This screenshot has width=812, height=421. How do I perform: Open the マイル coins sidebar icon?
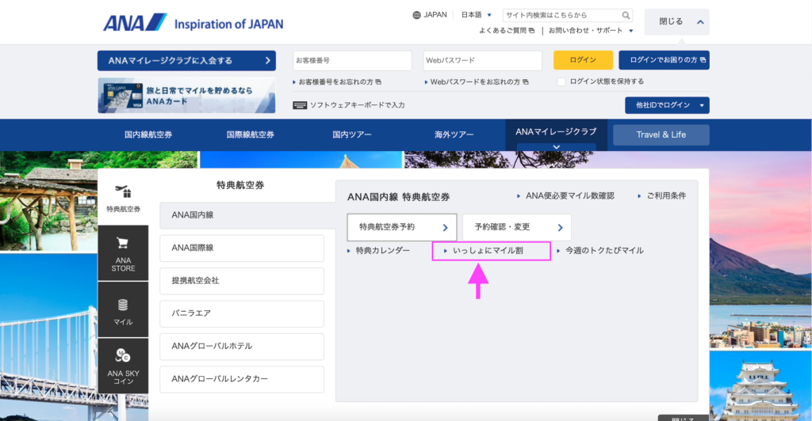click(123, 310)
